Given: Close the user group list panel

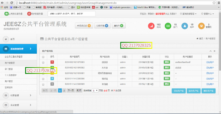Looking at the screenshot, I should pos(215,51).
